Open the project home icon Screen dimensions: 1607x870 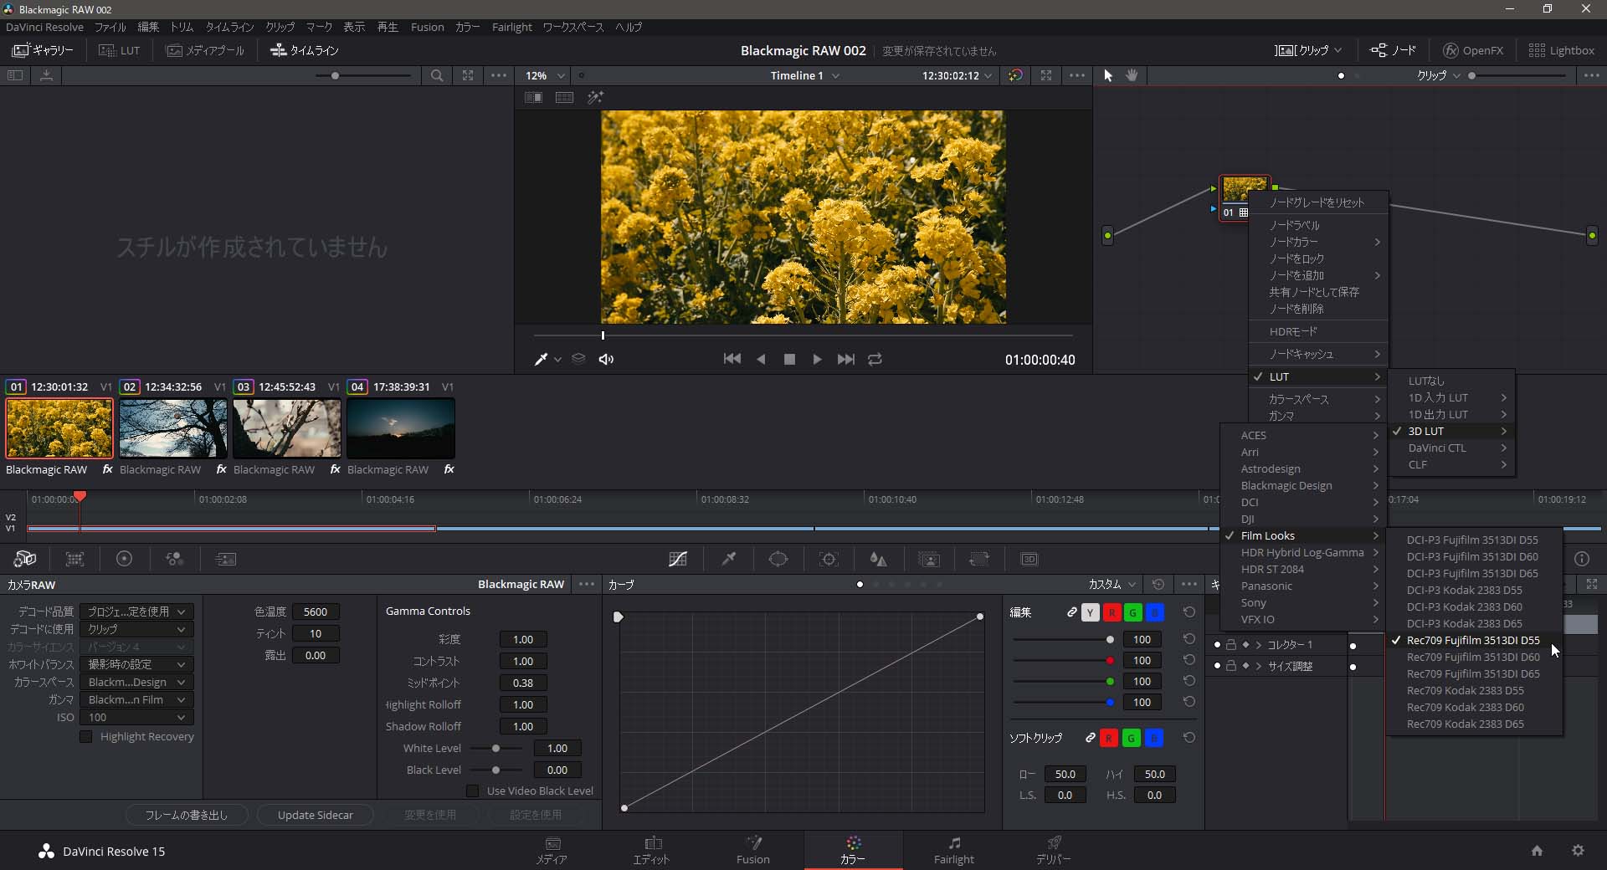pyautogui.click(x=1537, y=851)
